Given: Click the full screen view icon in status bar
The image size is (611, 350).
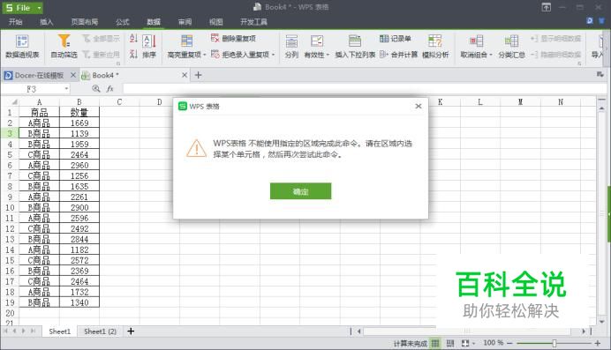Looking at the screenshot, I should pos(465,343).
